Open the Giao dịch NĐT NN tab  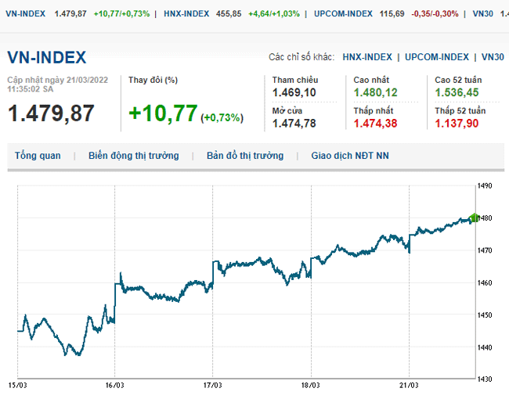[x=349, y=156]
